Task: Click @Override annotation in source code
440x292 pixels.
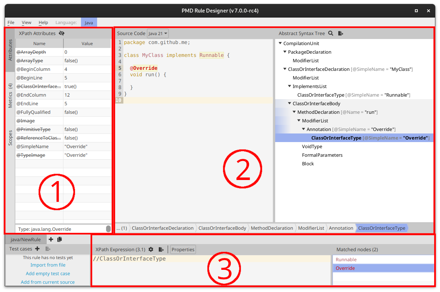Action: tap(144, 68)
